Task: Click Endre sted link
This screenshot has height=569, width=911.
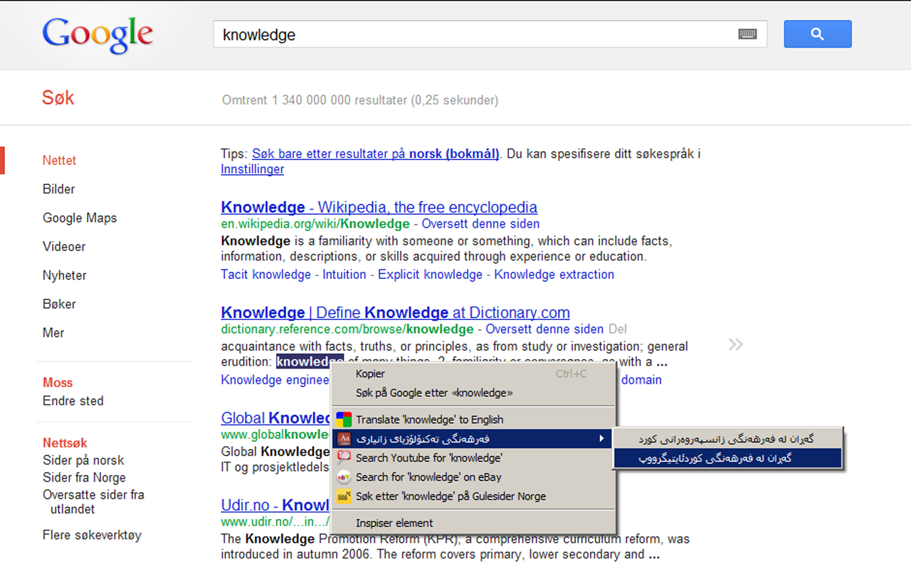Action: (73, 401)
